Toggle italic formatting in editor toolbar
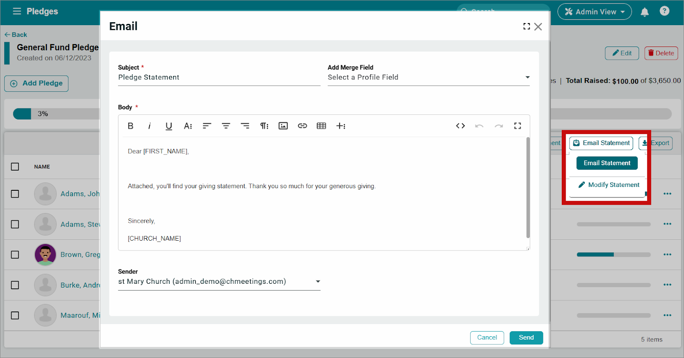The height and width of the screenshot is (358, 684). tap(149, 126)
